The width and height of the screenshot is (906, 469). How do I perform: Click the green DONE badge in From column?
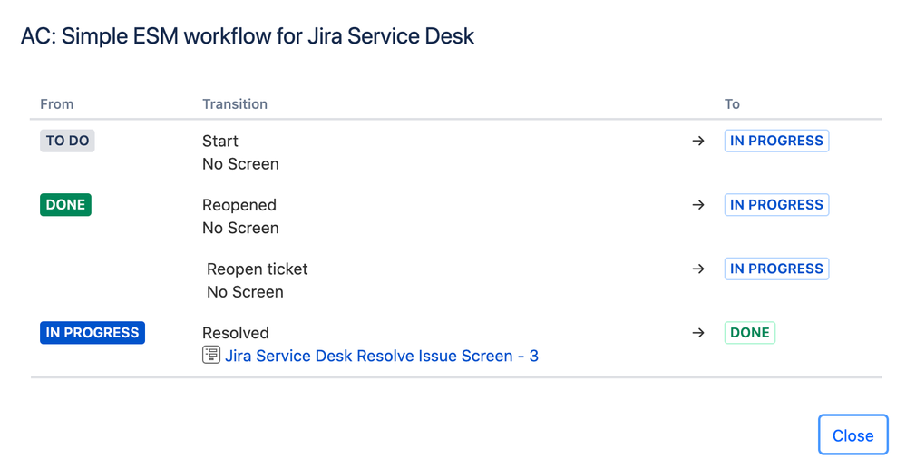pos(65,205)
